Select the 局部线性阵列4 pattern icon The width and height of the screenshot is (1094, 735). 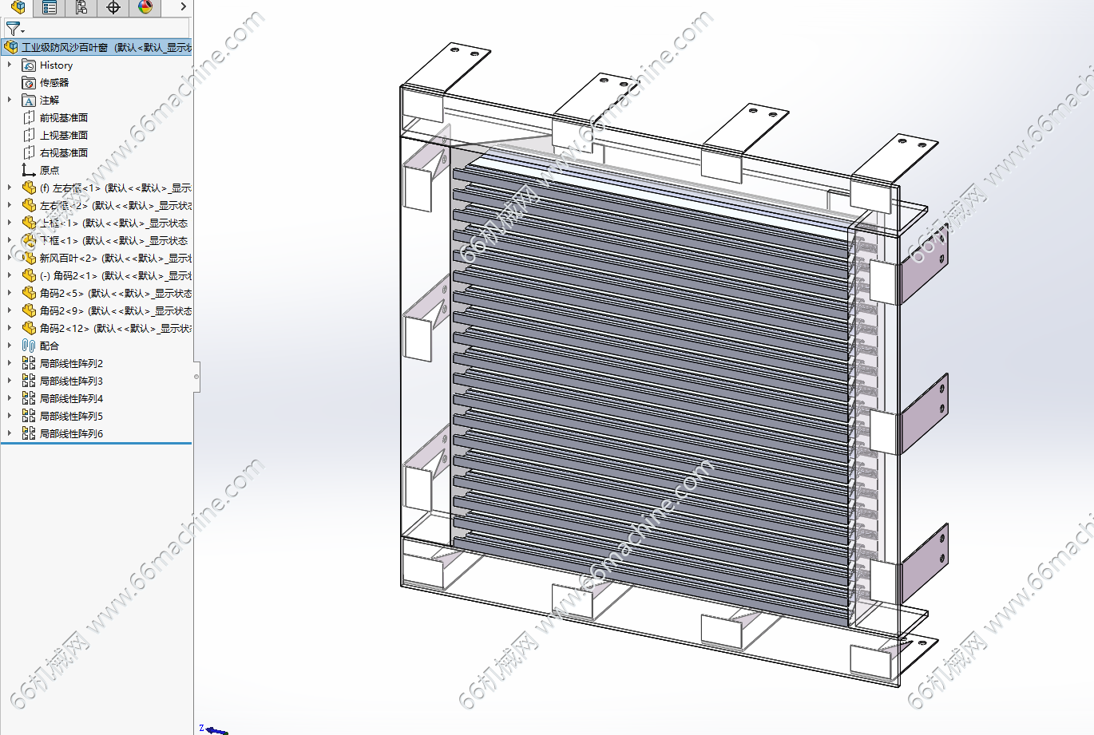29,398
